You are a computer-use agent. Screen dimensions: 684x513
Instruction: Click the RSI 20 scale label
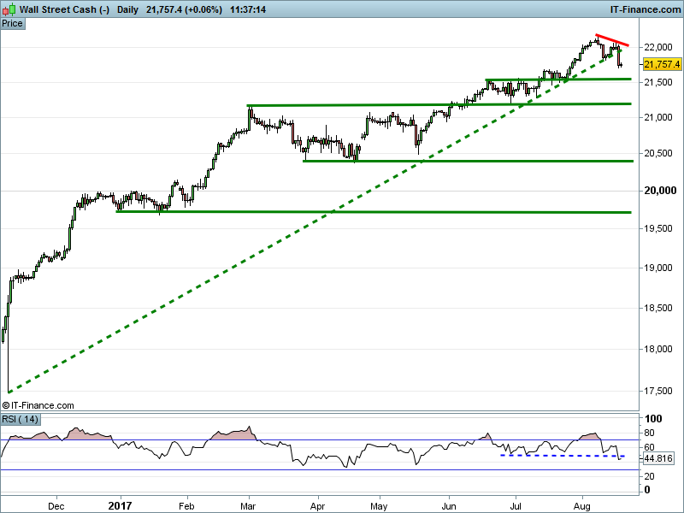[x=649, y=476]
